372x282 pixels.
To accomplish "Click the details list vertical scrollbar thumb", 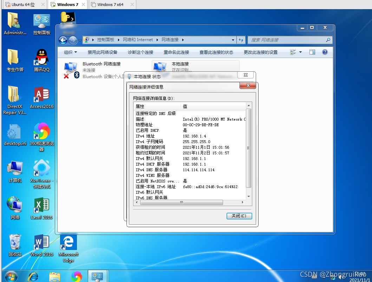I will (248, 148).
